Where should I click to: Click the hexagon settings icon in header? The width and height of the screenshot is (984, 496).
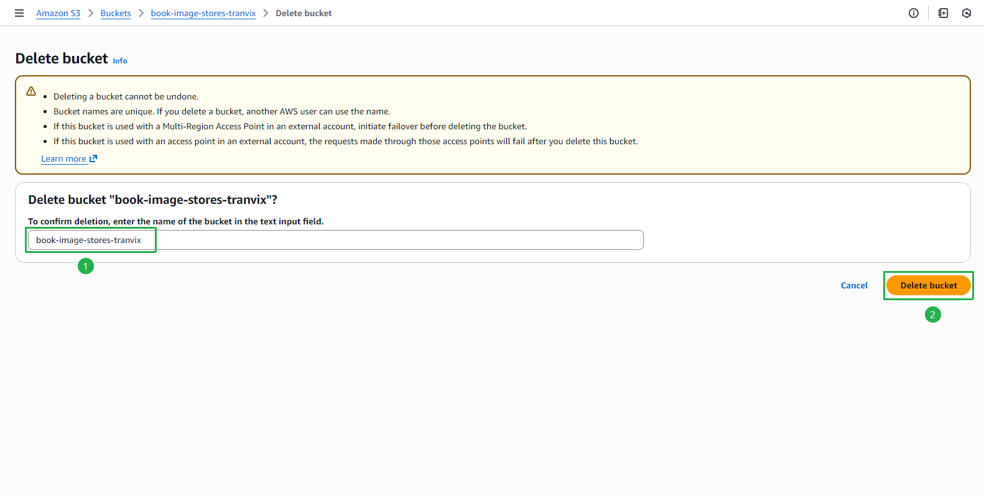(x=967, y=13)
